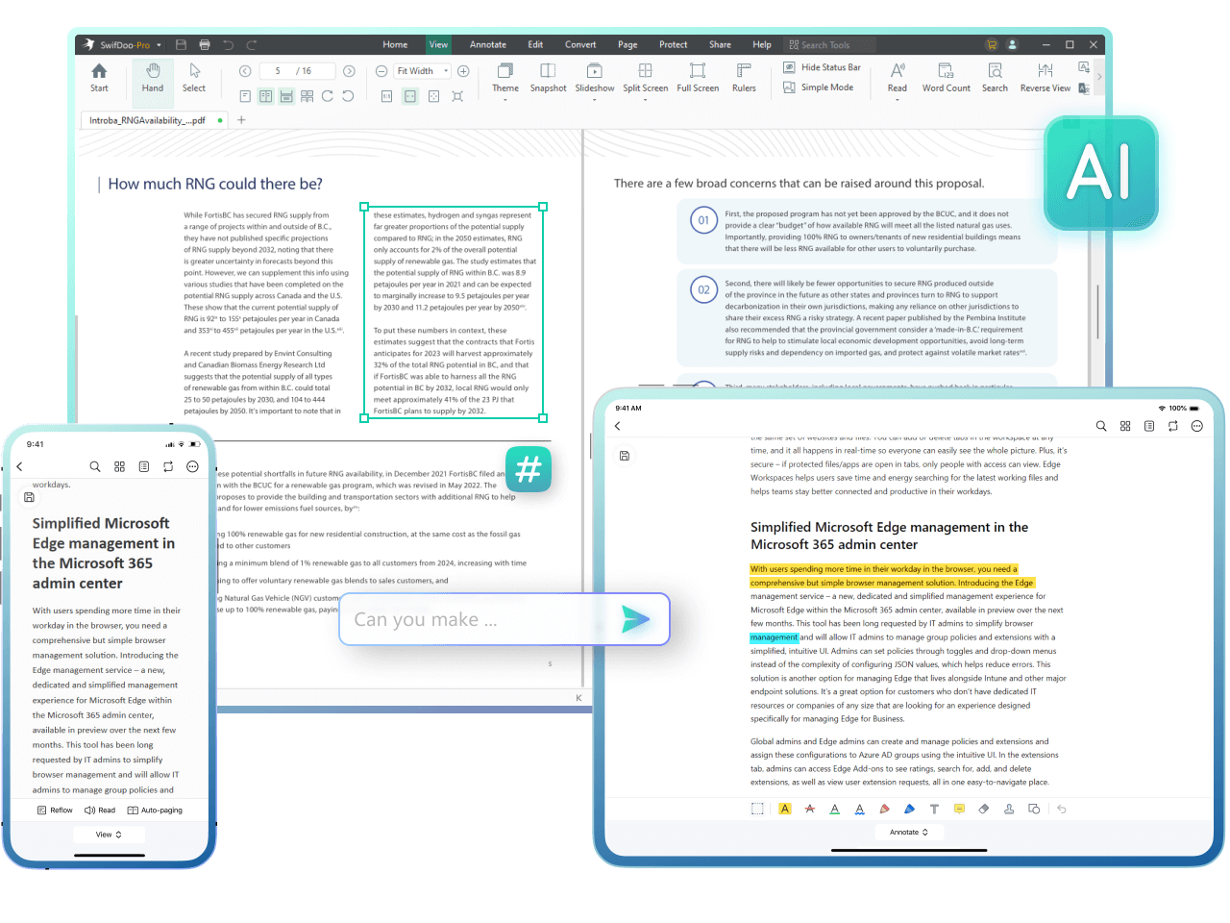Open the Protect menu tab
The height and width of the screenshot is (923, 1230).
point(674,45)
